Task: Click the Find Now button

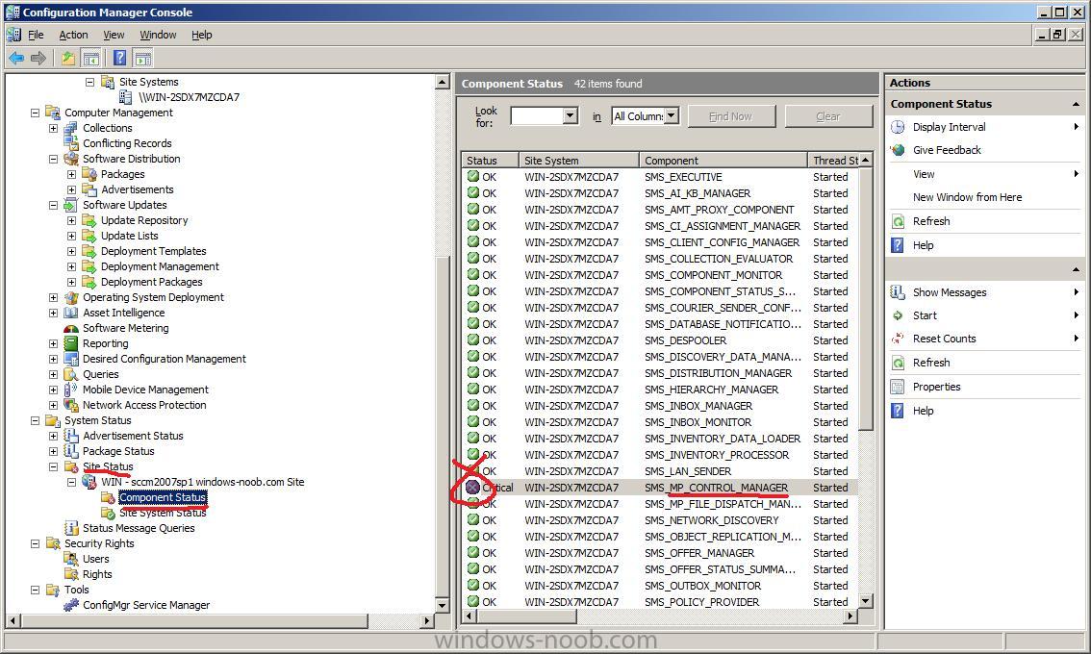Action: tap(731, 116)
